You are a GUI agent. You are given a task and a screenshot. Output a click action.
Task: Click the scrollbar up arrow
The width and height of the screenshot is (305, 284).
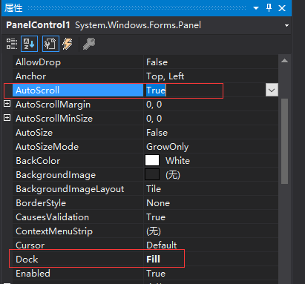tap(284, 61)
